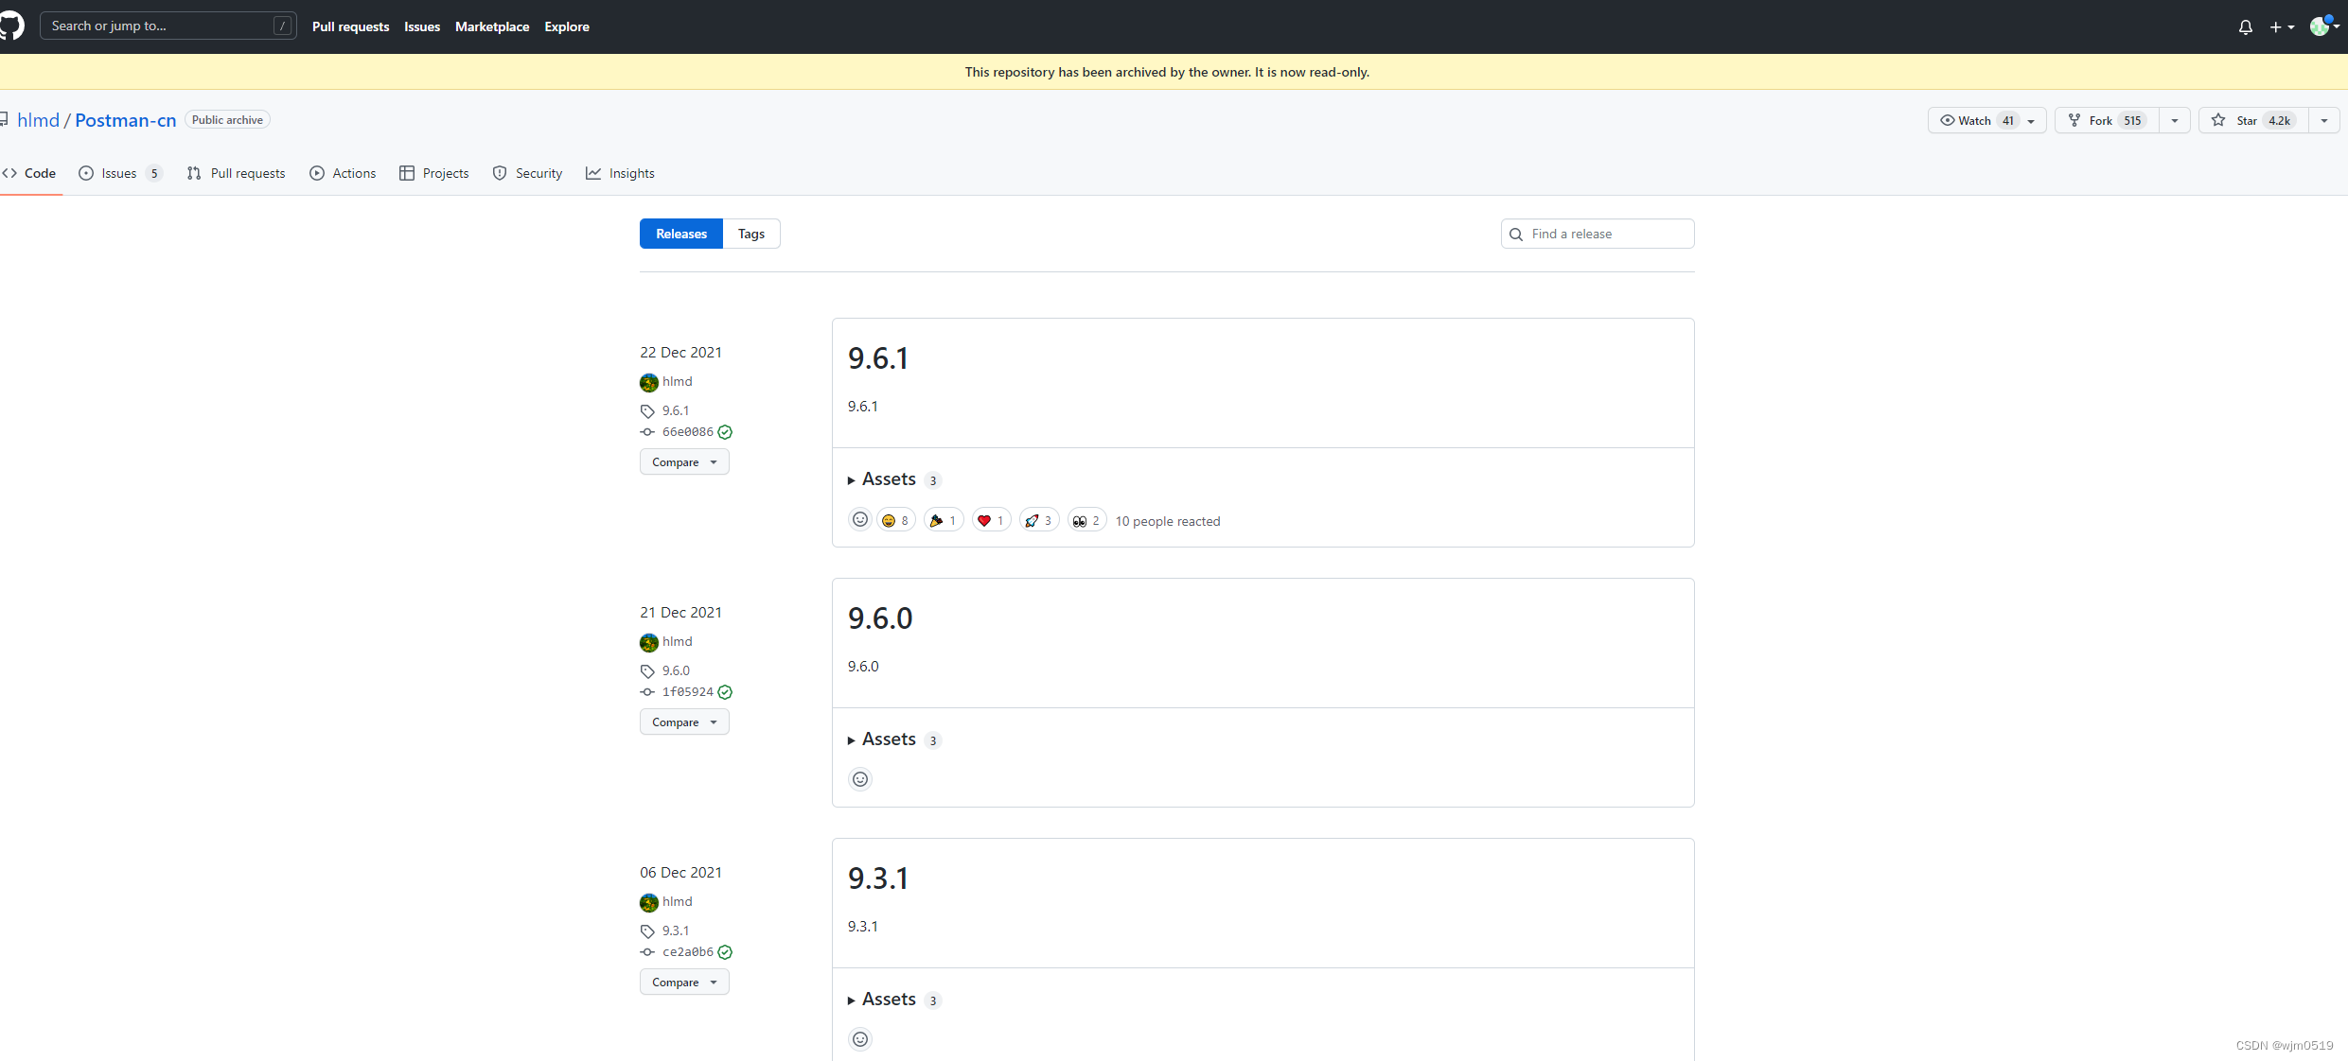
Task: Add a reaction to release 9.6.0
Action: (x=860, y=779)
